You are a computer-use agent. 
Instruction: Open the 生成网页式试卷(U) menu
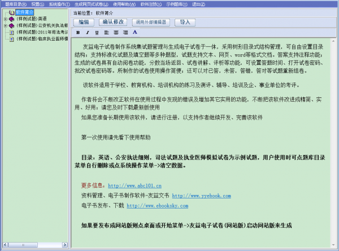pyautogui.click(x=92, y=4)
